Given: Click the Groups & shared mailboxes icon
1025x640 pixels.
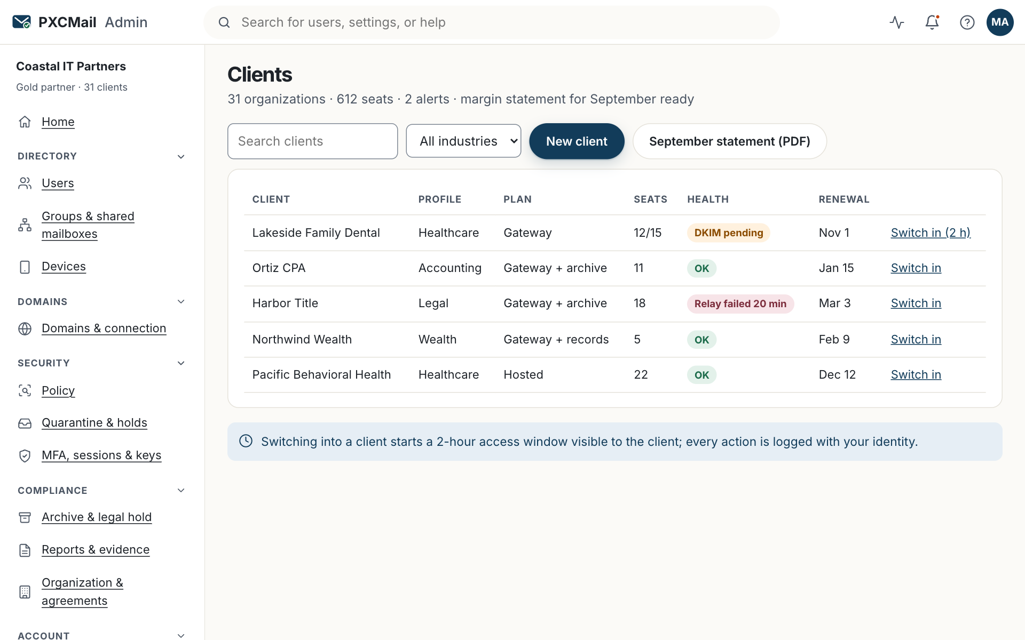Looking at the screenshot, I should 25,225.
